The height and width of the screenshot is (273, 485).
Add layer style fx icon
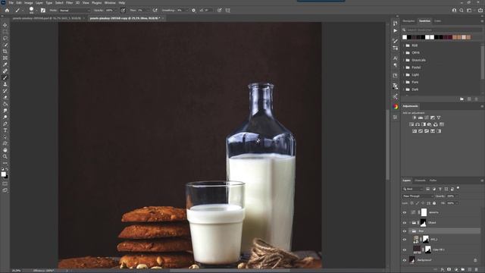click(443, 270)
